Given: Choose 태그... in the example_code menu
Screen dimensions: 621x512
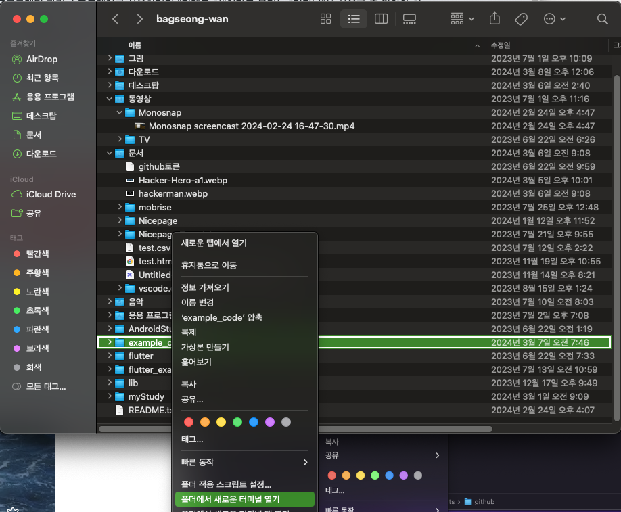Looking at the screenshot, I should click(x=245, y=440).
